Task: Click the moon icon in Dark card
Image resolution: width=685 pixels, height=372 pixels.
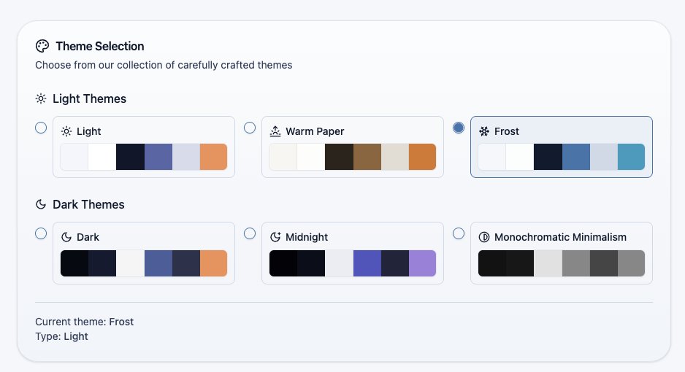Action: tap(66, 237)
